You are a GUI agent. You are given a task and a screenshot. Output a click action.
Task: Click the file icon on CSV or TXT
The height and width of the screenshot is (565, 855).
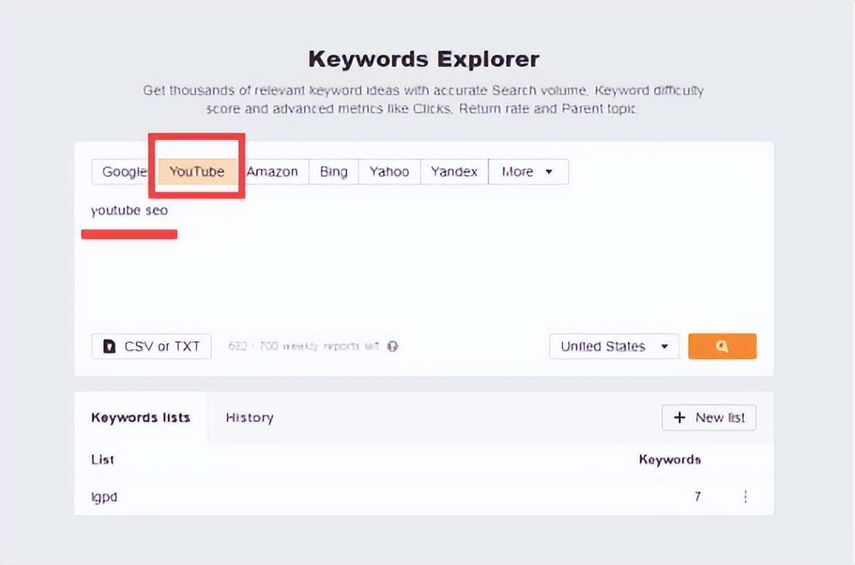tap(110, 347)
